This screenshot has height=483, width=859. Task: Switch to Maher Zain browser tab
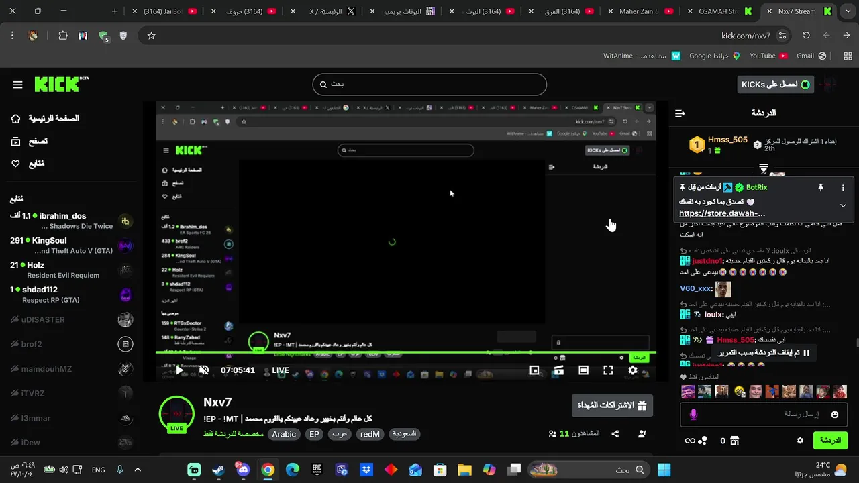639,11
